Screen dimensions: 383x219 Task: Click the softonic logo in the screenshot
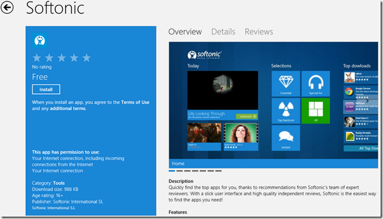(x=204, y=55)
